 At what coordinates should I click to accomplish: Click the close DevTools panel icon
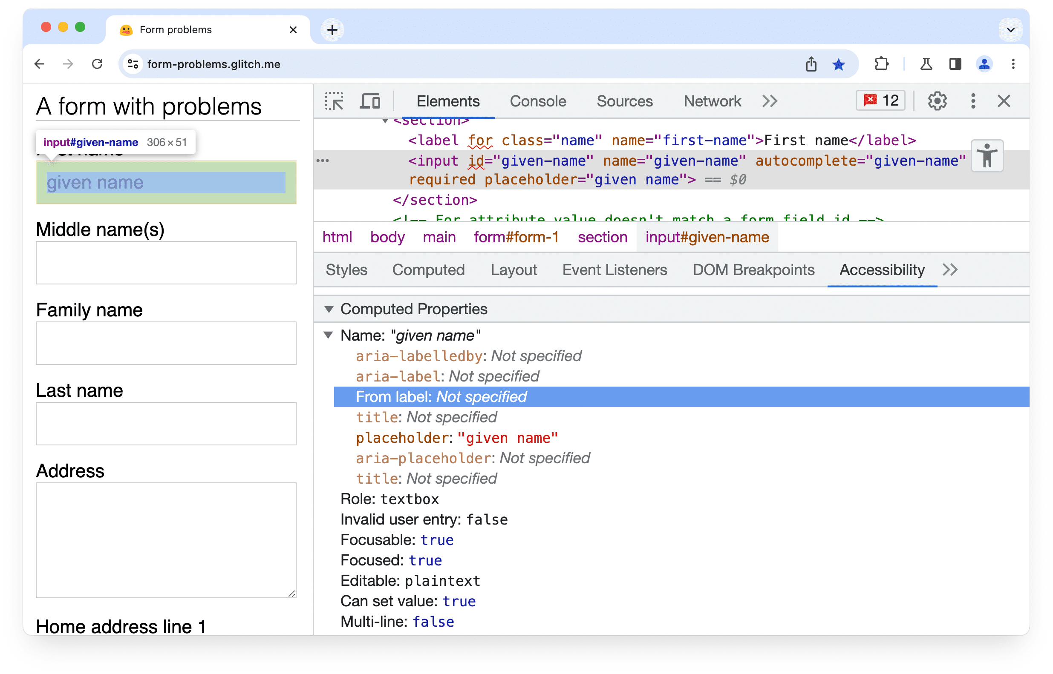click(x=1004, y=100)
